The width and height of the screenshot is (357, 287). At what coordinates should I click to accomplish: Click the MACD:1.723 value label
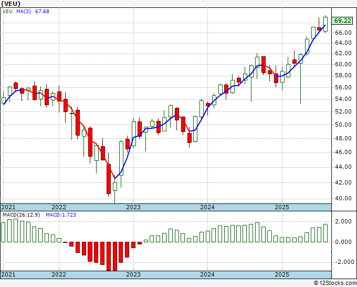(x=61, y=215)
